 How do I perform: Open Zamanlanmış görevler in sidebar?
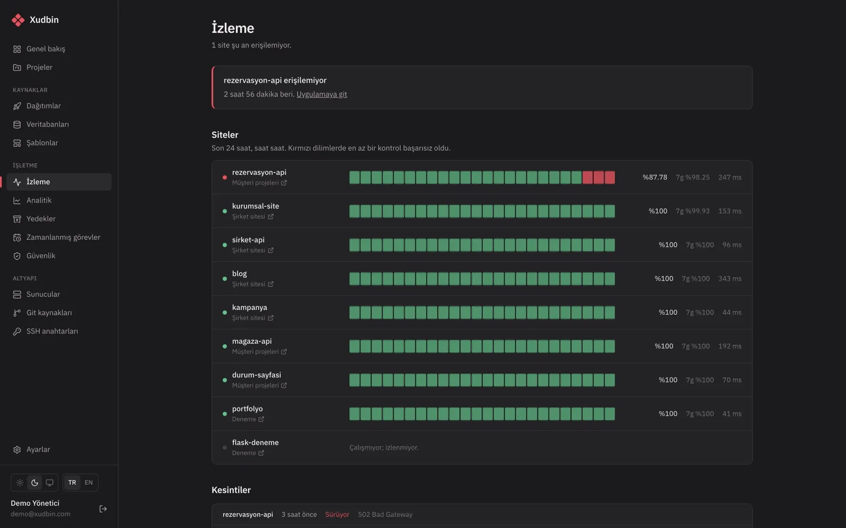pyautogui.click(x=59, y=237)
